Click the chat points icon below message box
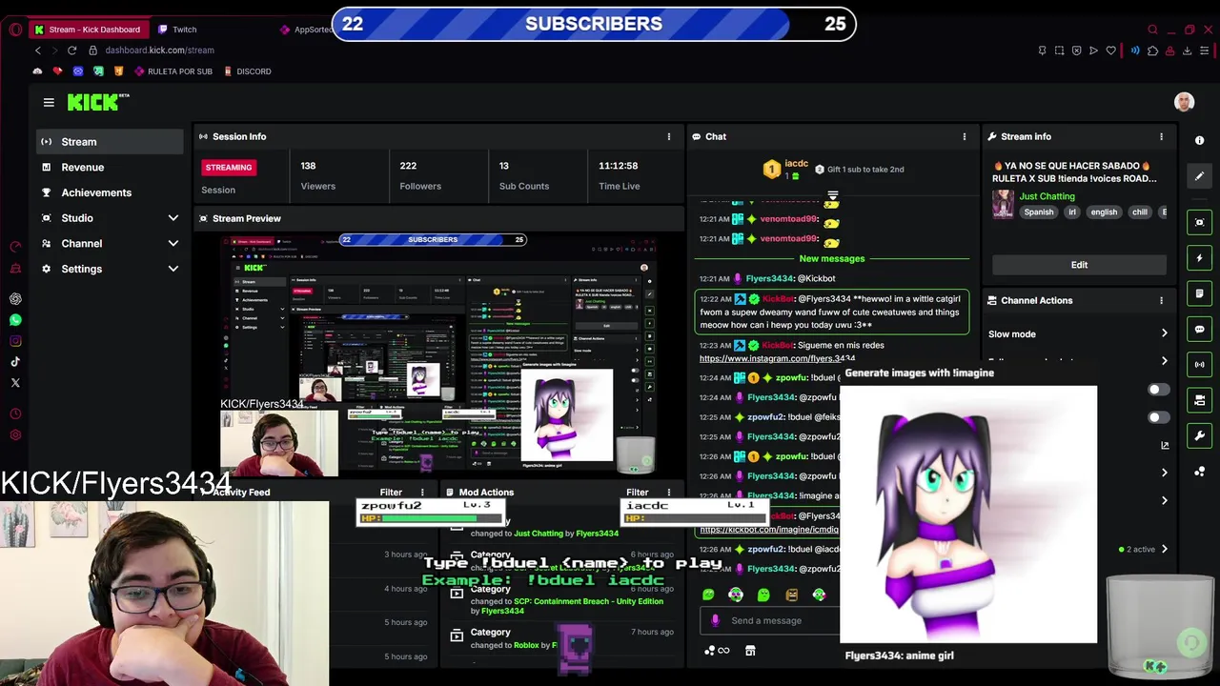 tap(716, 651)
